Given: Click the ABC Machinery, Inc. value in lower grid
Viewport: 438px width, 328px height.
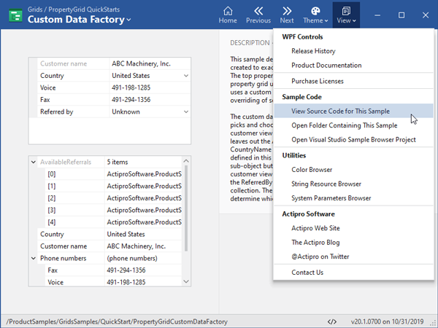Looking at the screenshot, I should click(136, 246).
